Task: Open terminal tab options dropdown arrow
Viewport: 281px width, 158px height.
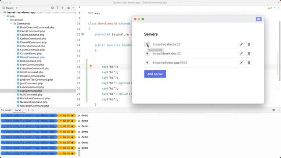Action: pyautogui.click(x=33, y=110)
